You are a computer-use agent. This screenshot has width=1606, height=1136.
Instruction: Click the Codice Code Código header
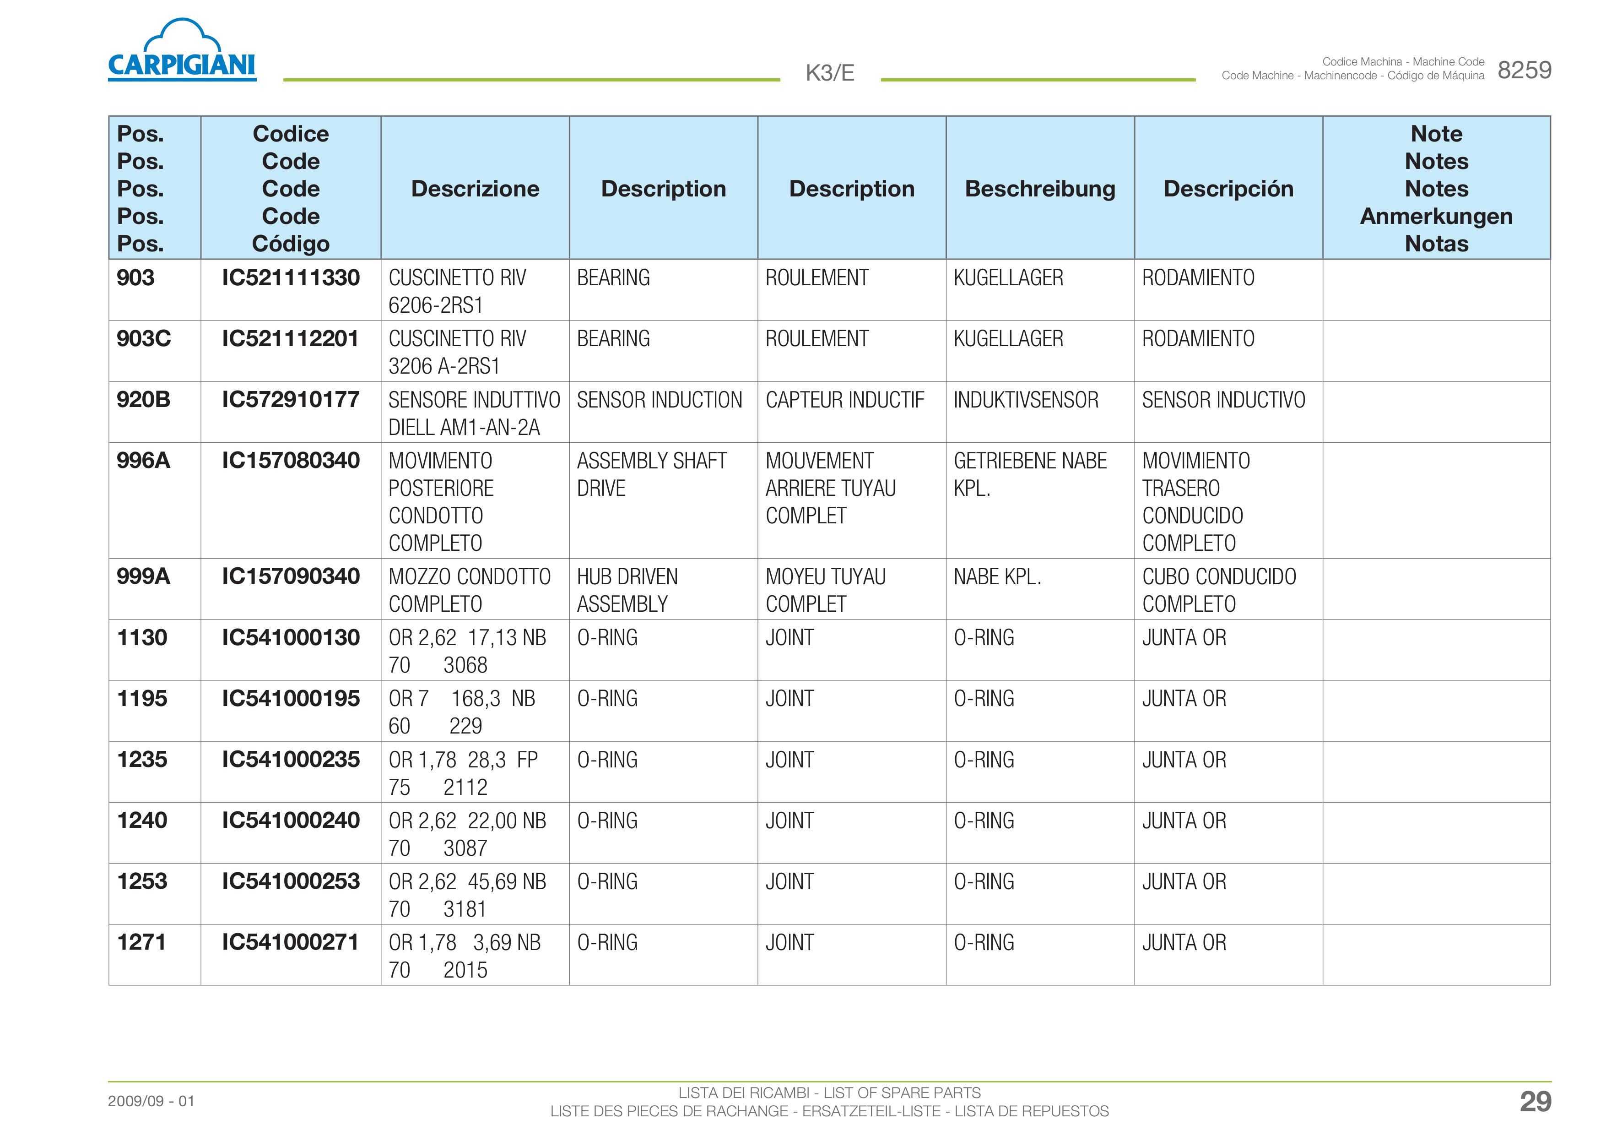[x=290, y=188]
